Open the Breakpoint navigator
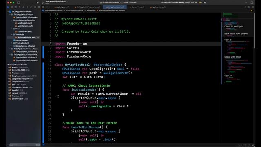The width and height of the screenshot is (261, 147). [x=35, y=7]
